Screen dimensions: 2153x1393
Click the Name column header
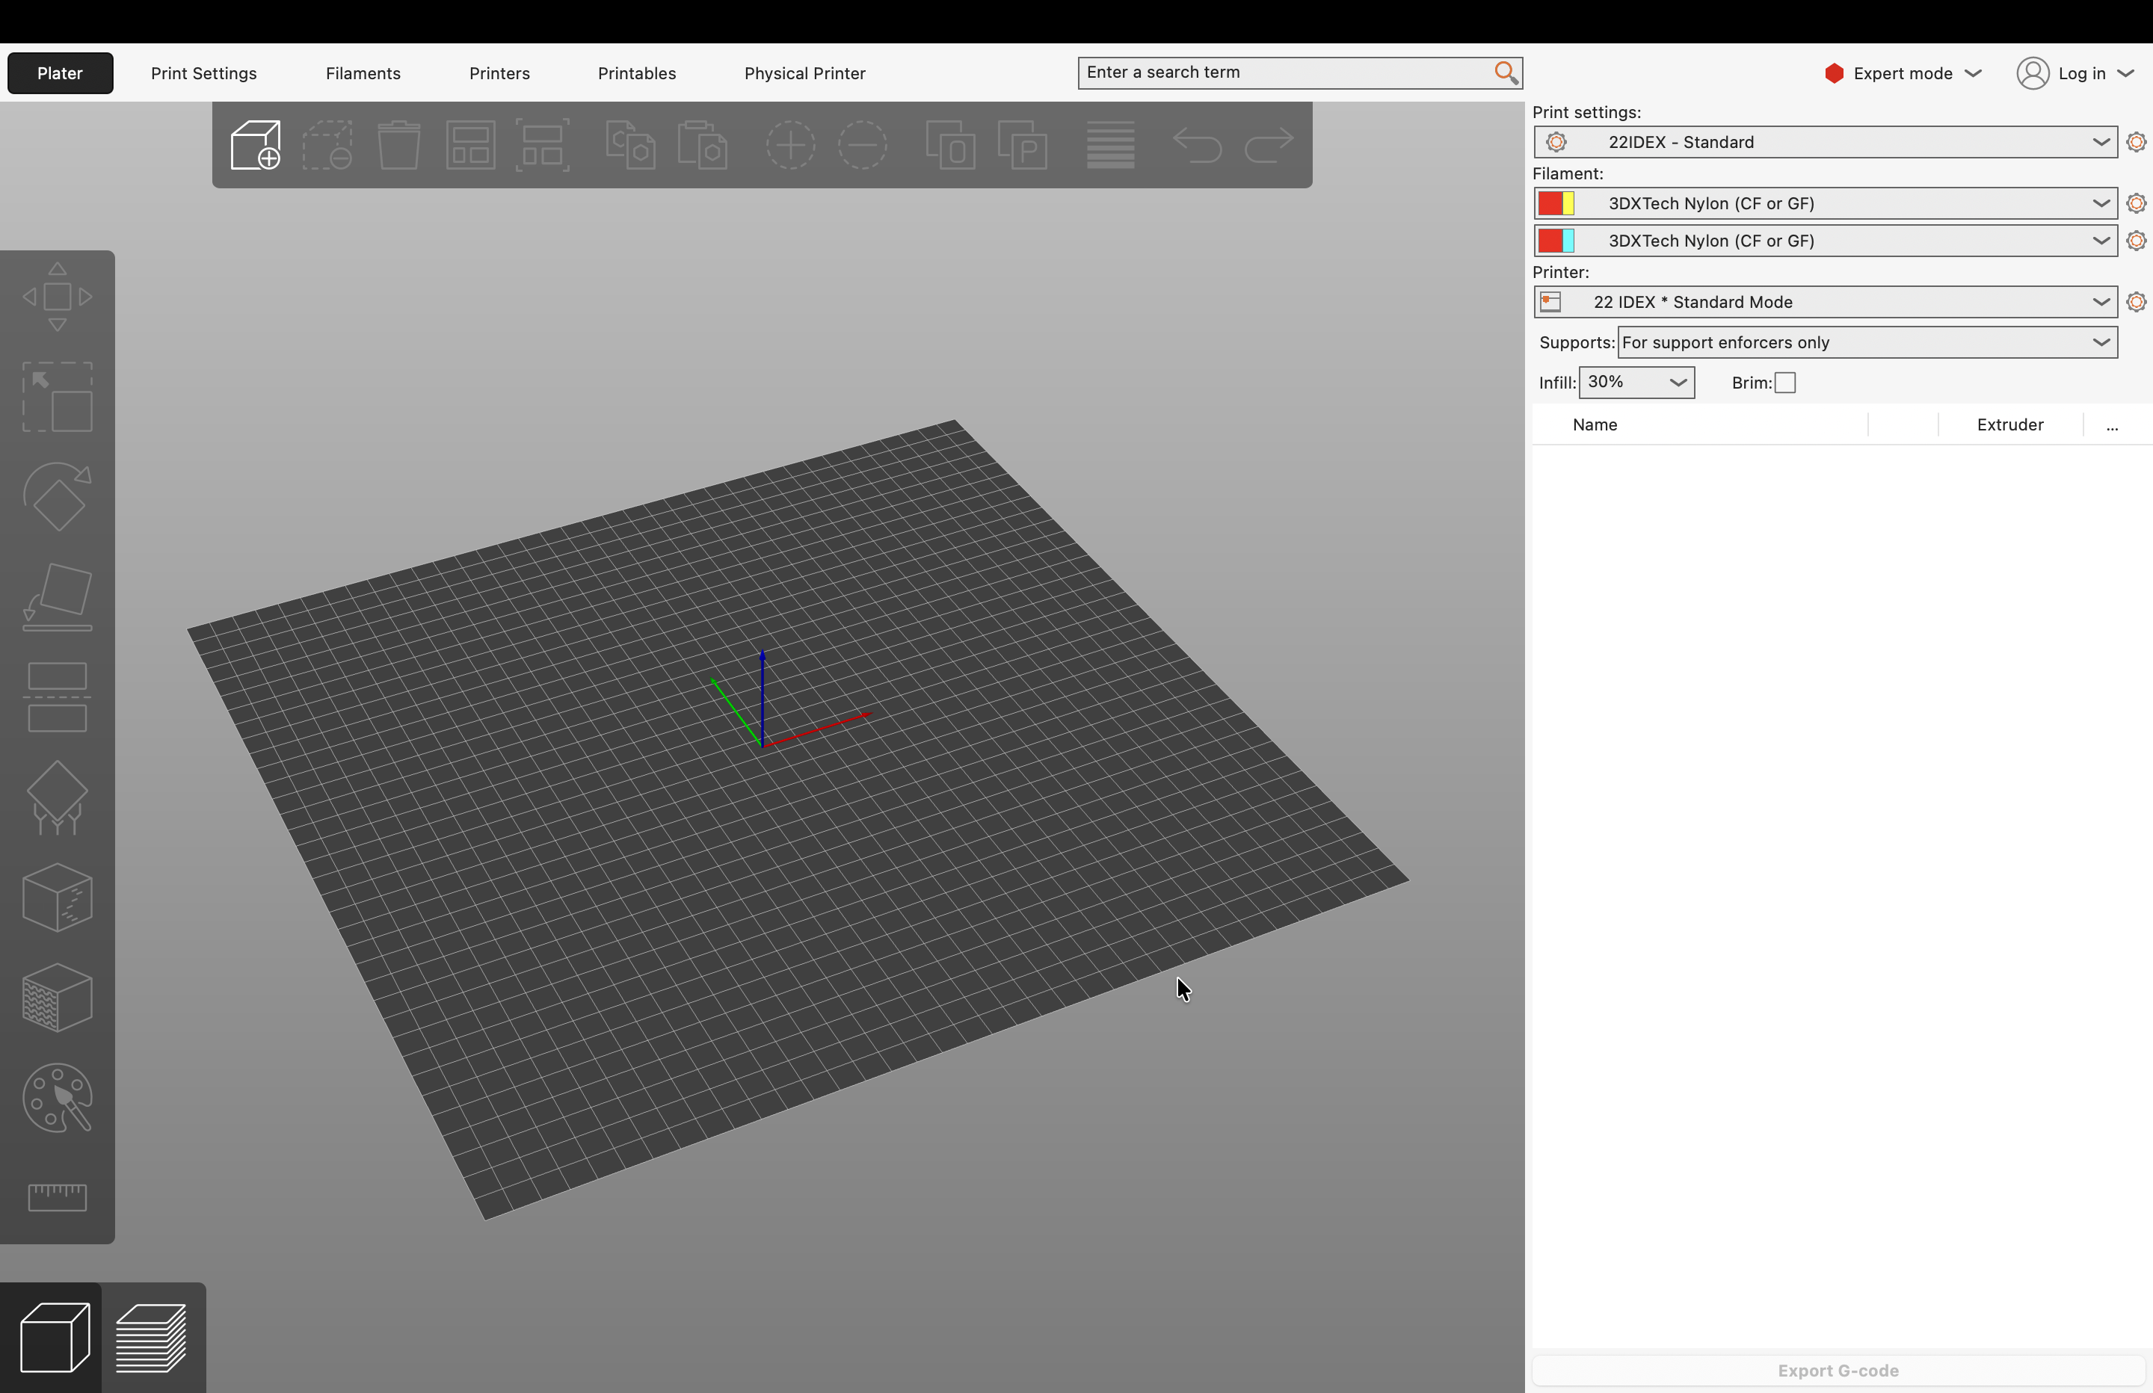1595,425
